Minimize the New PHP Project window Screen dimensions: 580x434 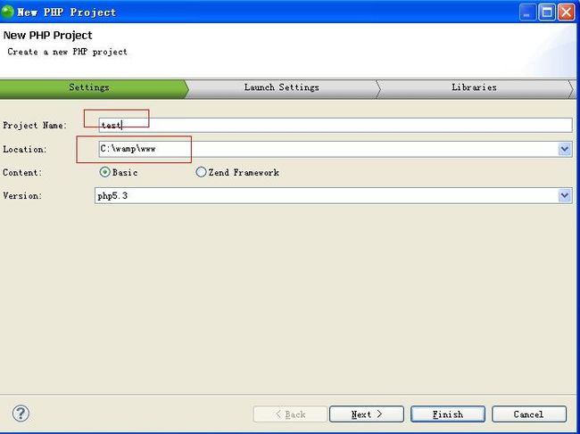tap(528, 12)
